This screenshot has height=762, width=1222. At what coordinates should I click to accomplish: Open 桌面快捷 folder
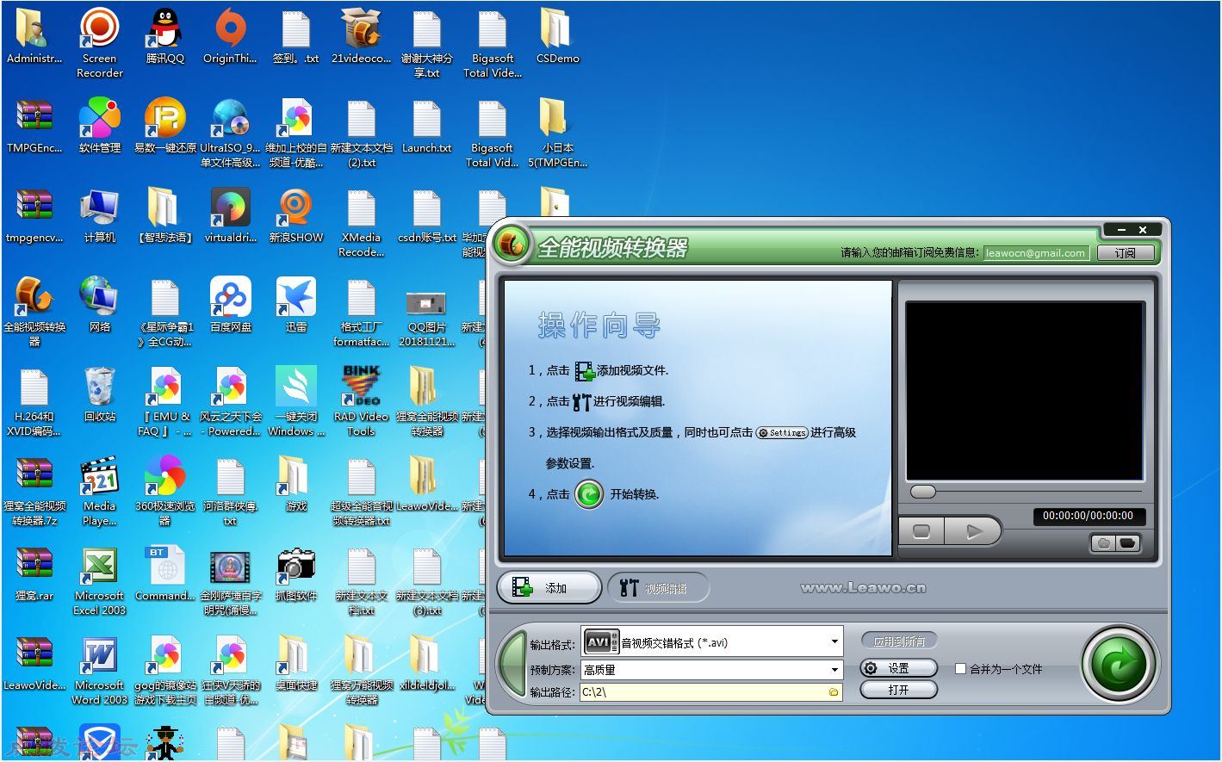coord(295,663)
